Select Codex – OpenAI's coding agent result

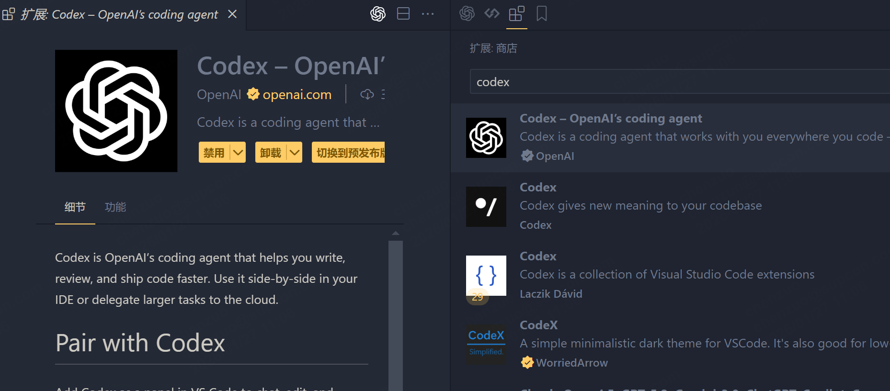point(670,137)
